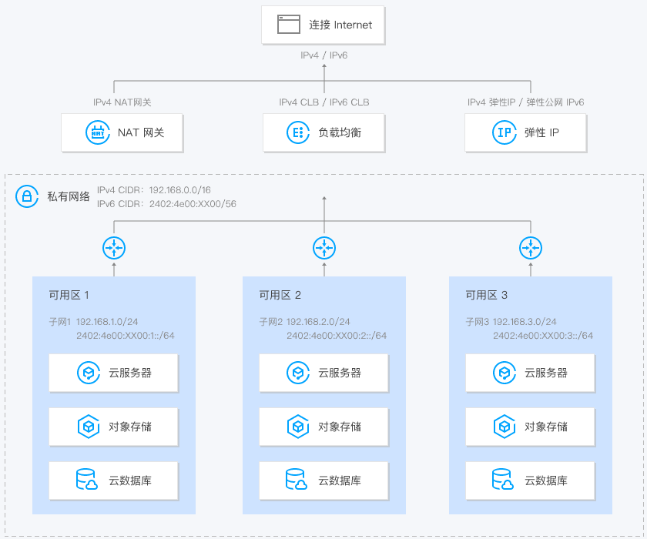The image size is (647, 539).
Task: Select the 云数据库 entry in 可用区 1
Action: point(113,480)
